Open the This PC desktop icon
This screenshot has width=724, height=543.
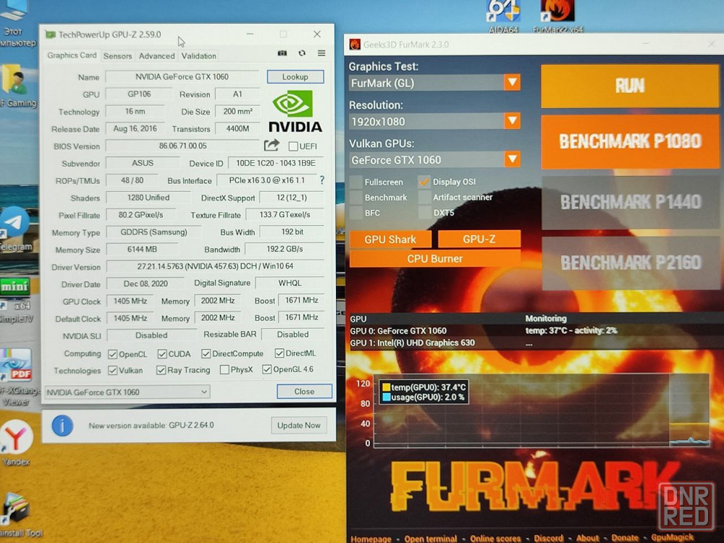(16, 23)
